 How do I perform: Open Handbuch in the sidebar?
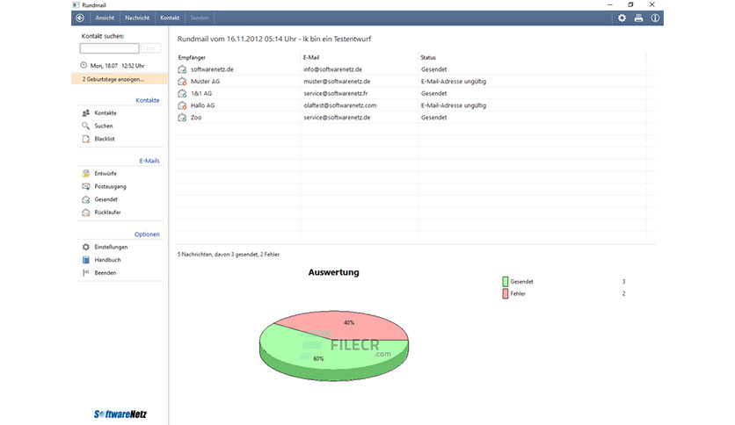coord(107,260)
